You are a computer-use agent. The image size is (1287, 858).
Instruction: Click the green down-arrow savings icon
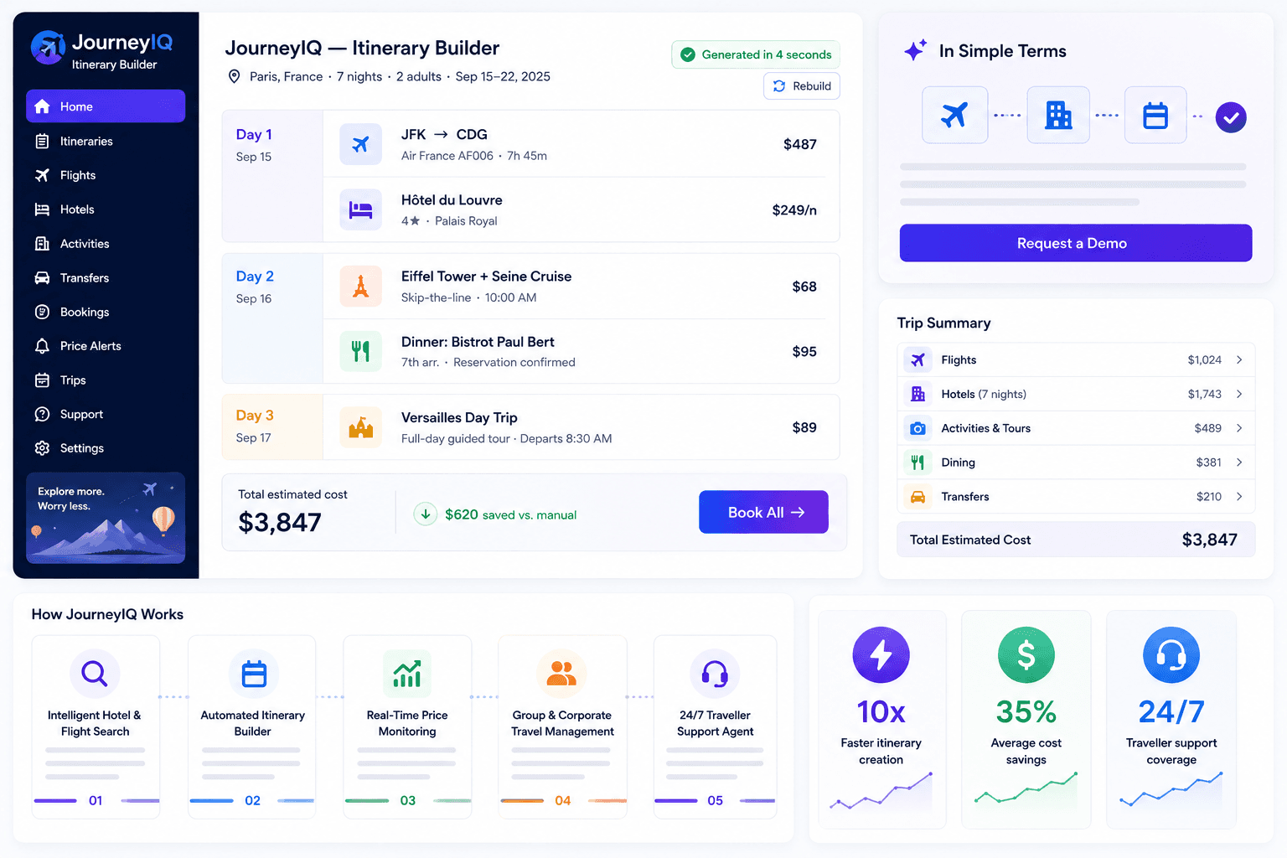tap(426, 514)
